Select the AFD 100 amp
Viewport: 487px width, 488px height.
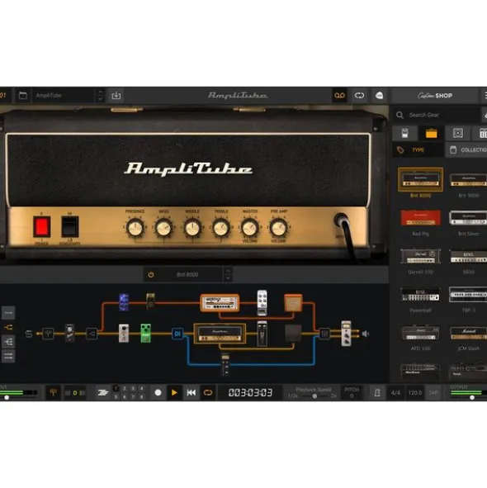420,333
